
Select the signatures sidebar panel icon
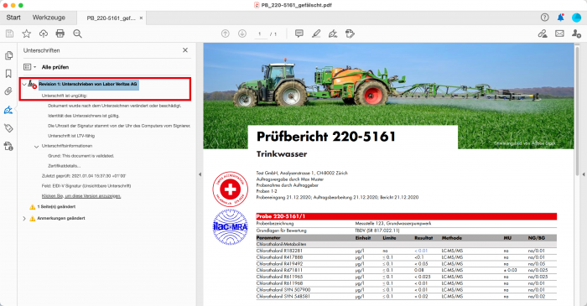8,110
